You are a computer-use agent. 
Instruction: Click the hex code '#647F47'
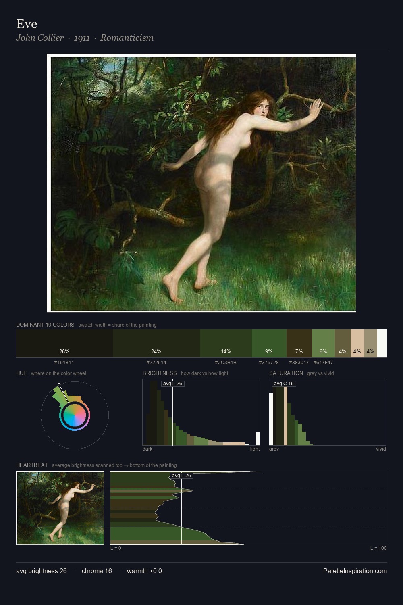pos(323,363)
